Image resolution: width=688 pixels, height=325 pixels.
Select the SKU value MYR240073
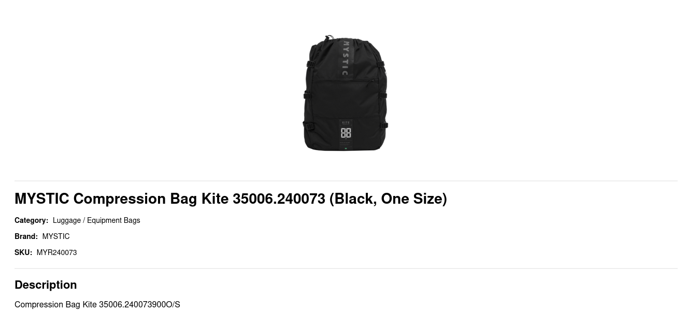[x=56, y=252]
